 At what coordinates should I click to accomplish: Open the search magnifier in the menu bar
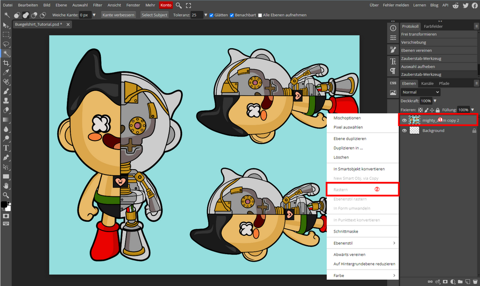coord(179,5)
